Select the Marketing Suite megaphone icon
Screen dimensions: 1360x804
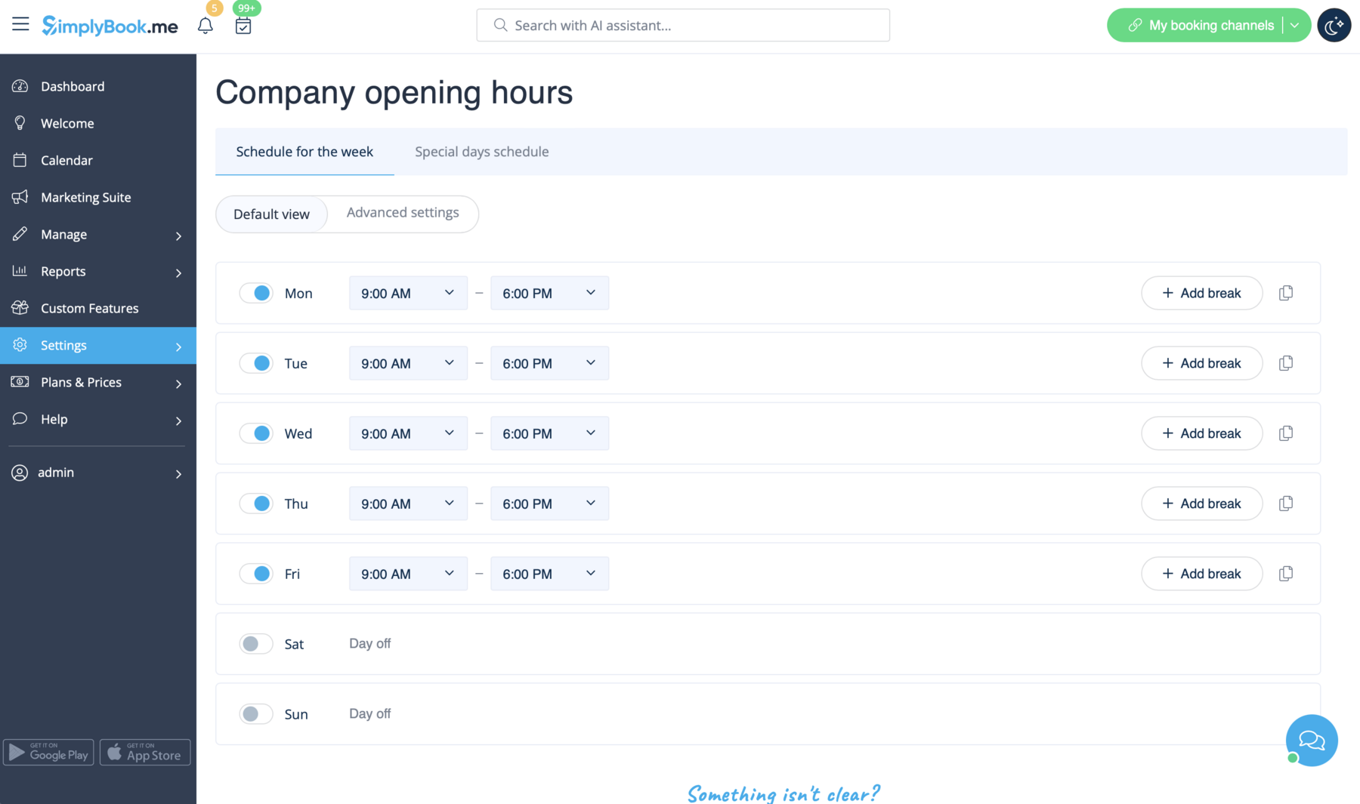(20, 197)
